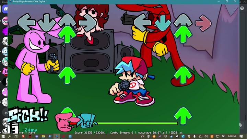Click the headphones tray icon
This screenshot has height=139, width=247.
pos(142,136)
